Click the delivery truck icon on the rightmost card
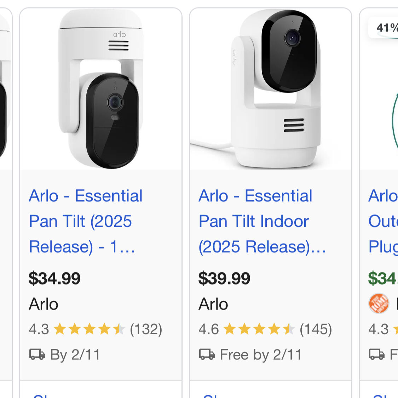The image size is (398, 398). 376,354
